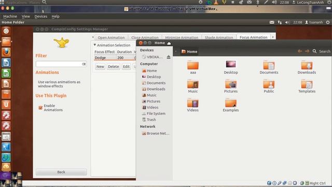Click the Delete animation button
Screen dimensions: 332x187
pyautogui.click(x=113, y=66)
